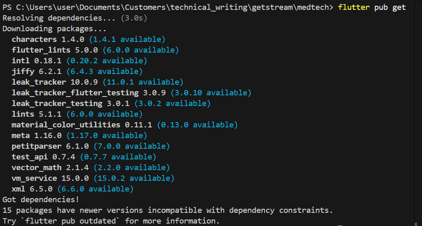
Task: Click the 'characters' package name
Action: [x=34, y=39]
